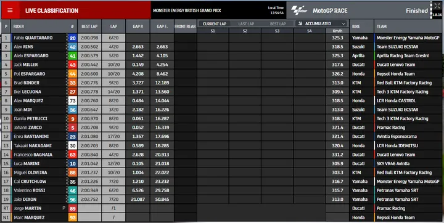Select rider Miguel OLIVEIRA
The width and height of the screenshot is (444, 223).
(x=30, y=172)
